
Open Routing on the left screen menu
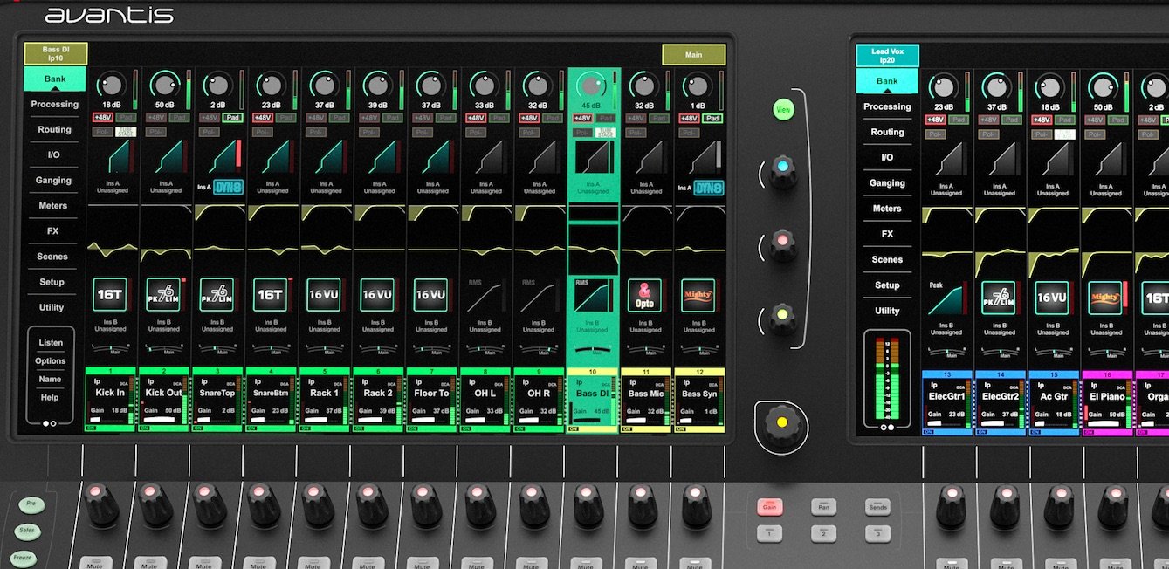54,129
